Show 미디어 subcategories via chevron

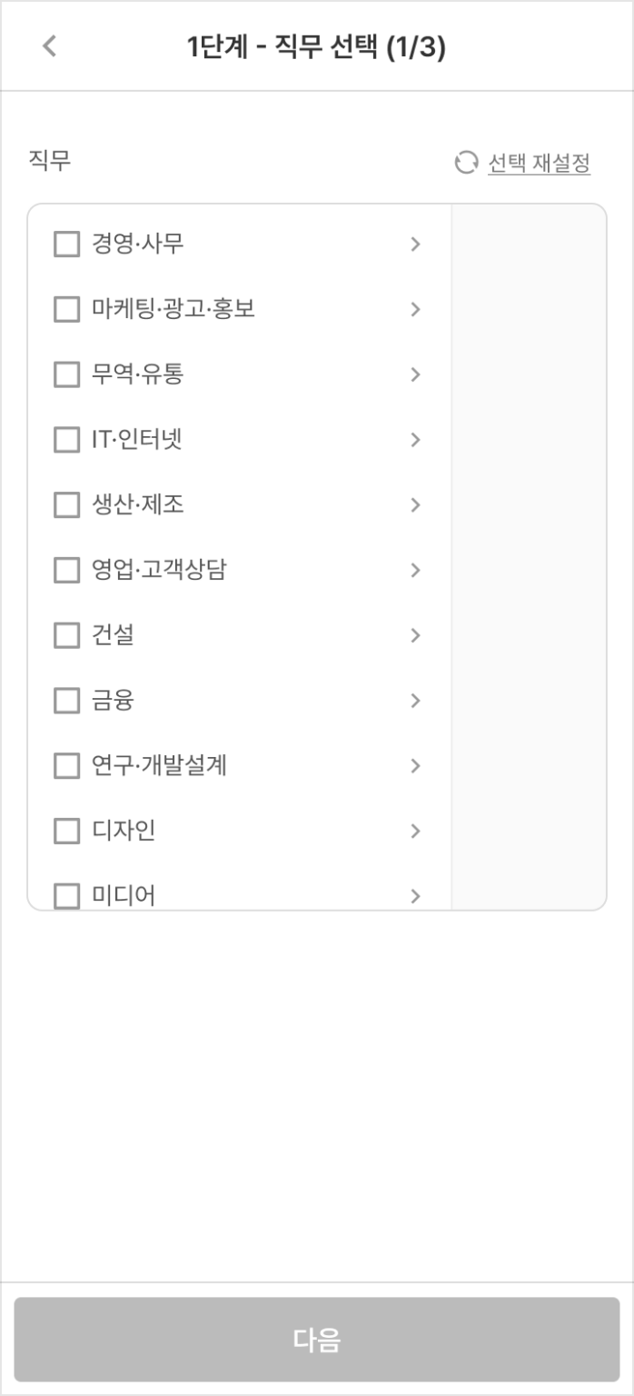click(415, 896)
